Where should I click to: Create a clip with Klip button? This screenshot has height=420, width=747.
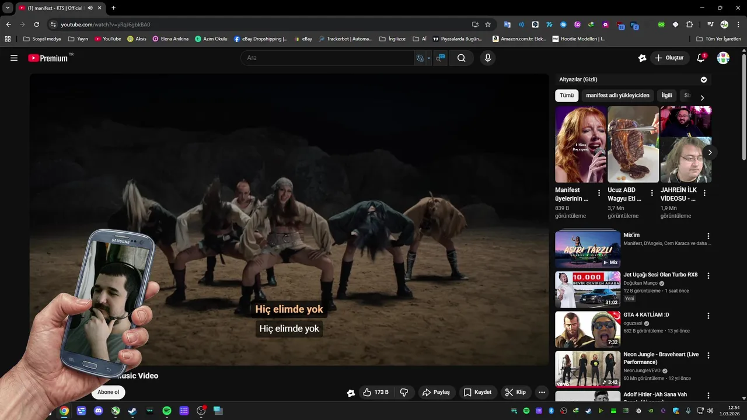(516, 392)
